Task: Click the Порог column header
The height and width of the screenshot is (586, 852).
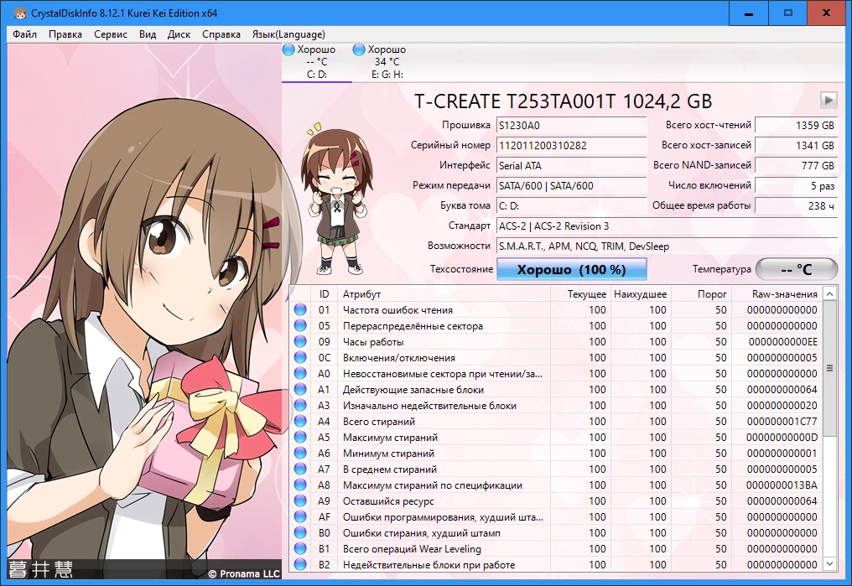Action: click(702, 293)
